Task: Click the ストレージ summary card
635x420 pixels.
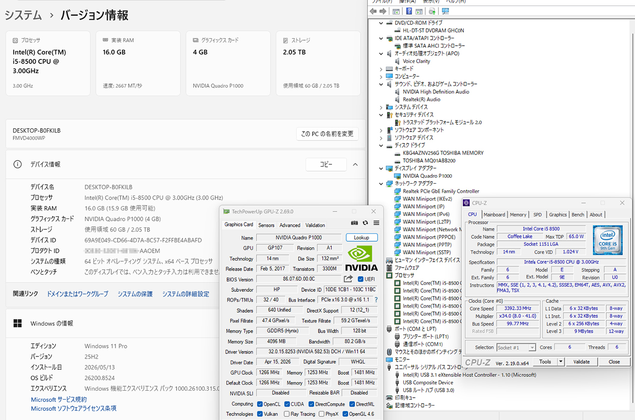Action: click(318, 63)
